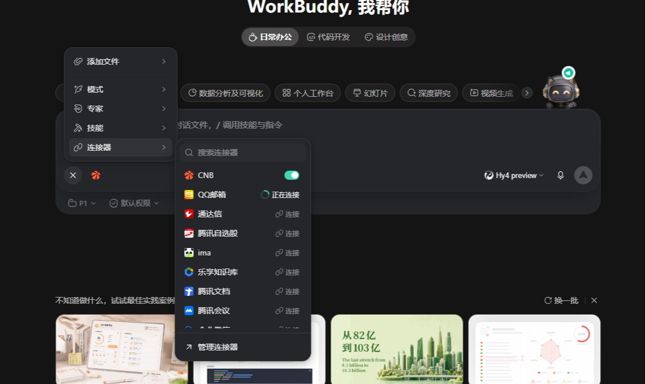Choose the 模式 menu entry

(x=120, y=89)
